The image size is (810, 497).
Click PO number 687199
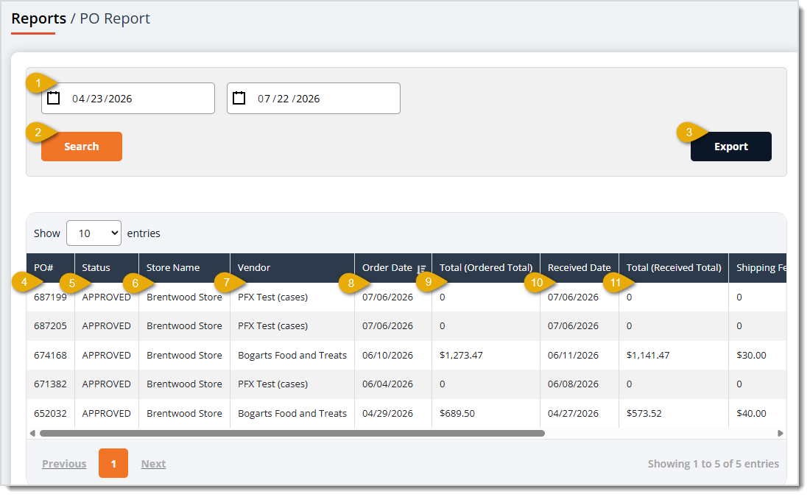tap(50, 297)
